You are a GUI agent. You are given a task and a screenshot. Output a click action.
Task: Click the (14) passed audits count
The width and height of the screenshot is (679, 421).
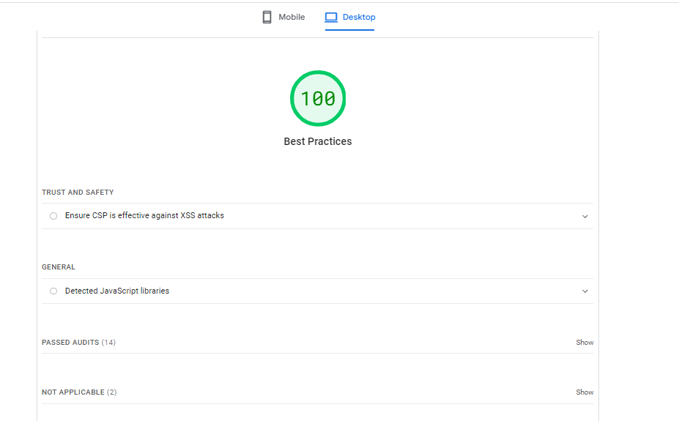pyautogui.click(x=108, y=343)
